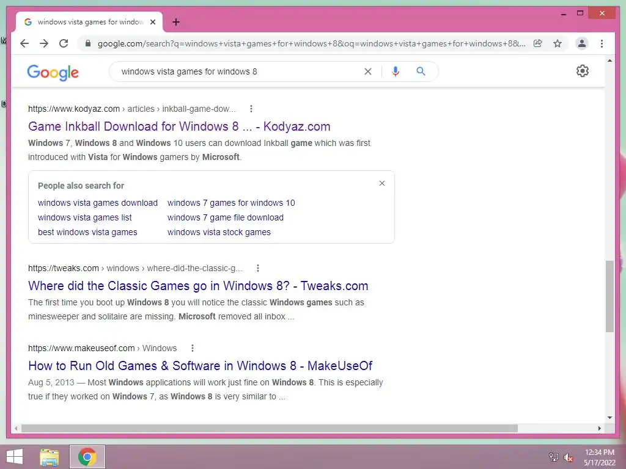
Task: Click the kodyaz.com URL breadcrumb
Action: [132, 109]
